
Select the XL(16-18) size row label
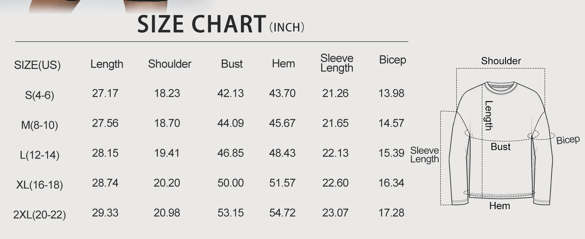[40, 185]
